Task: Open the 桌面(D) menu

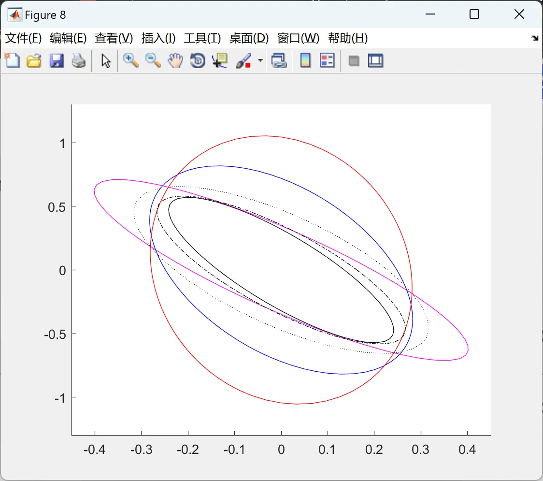Action: coord(249,38)
